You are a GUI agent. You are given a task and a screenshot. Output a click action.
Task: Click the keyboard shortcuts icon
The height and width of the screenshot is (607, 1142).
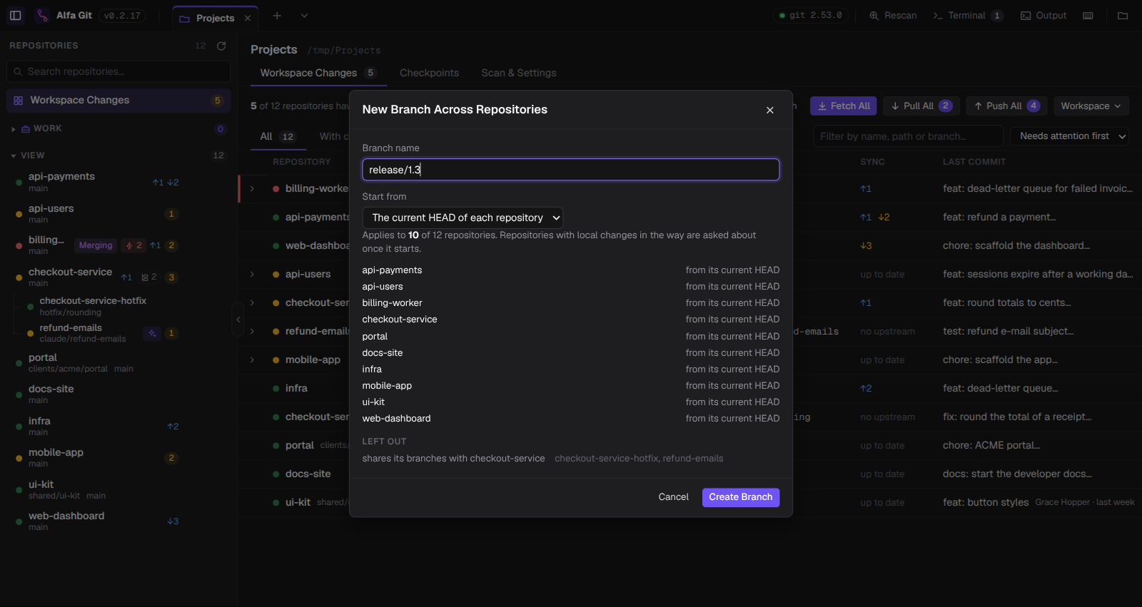point(1088,15)
